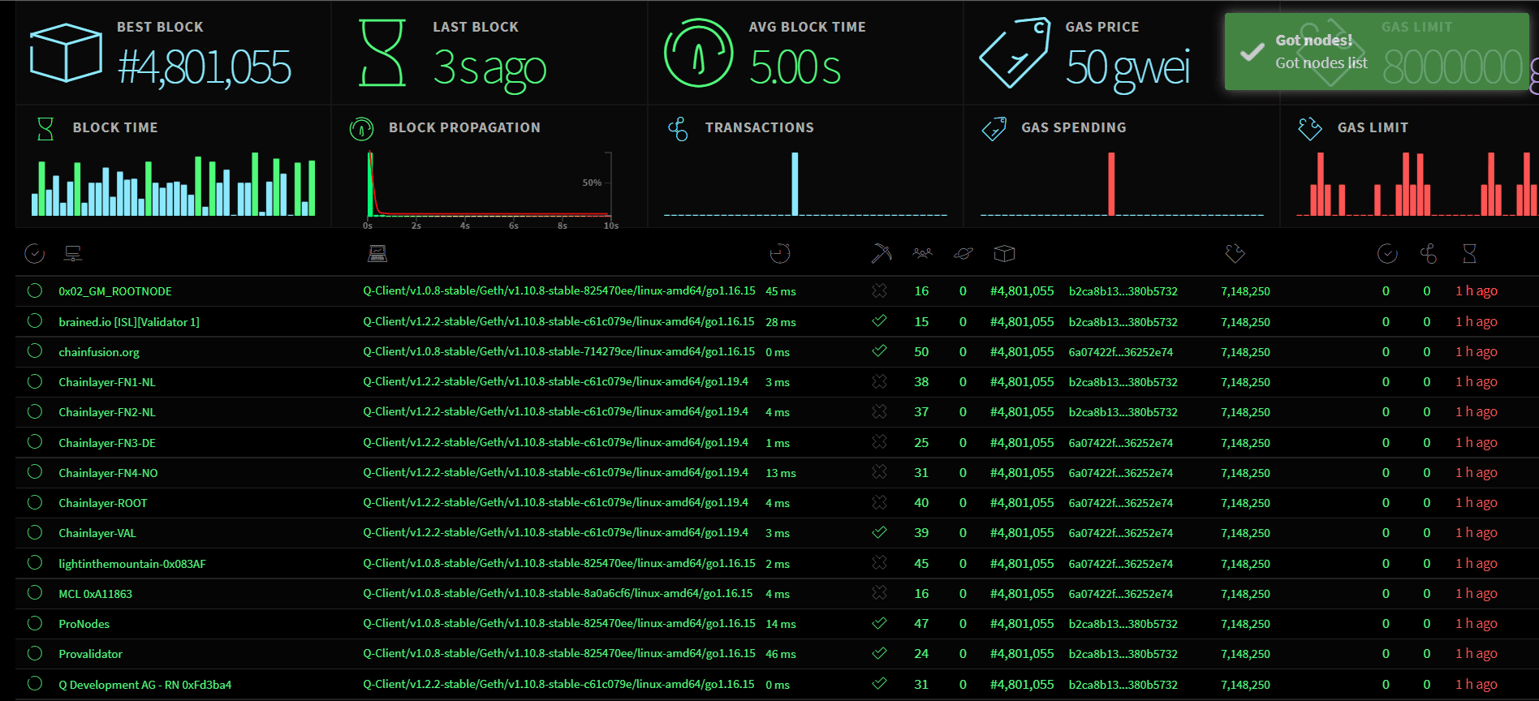Sort nodes by pinned status column icon
Viewport: 1539px width, 701px height.
[x=34, y=254]
